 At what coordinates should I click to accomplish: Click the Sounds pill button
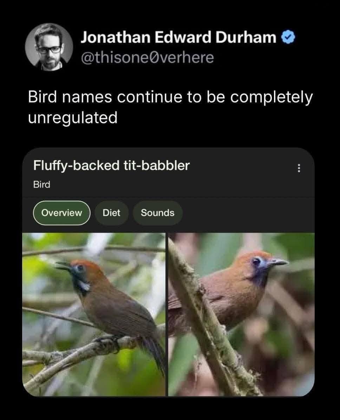click(x=157, y=212)
